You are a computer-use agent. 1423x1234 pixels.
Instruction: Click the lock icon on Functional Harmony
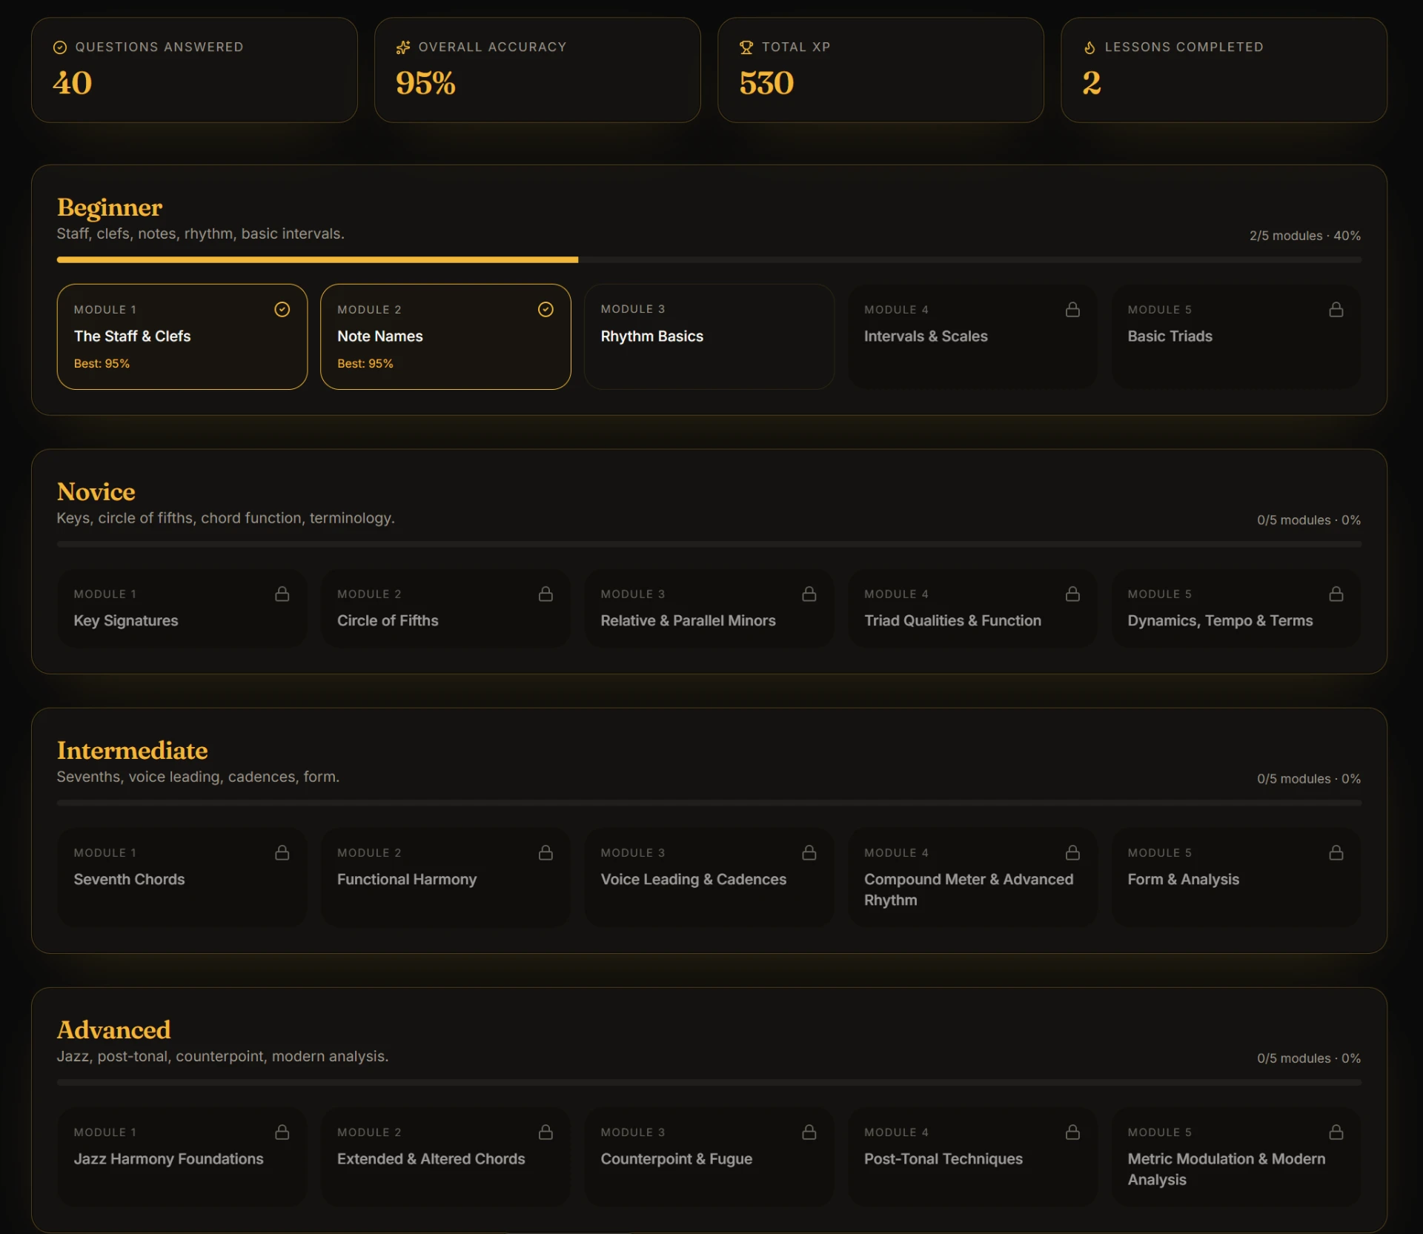click(545, 853)
